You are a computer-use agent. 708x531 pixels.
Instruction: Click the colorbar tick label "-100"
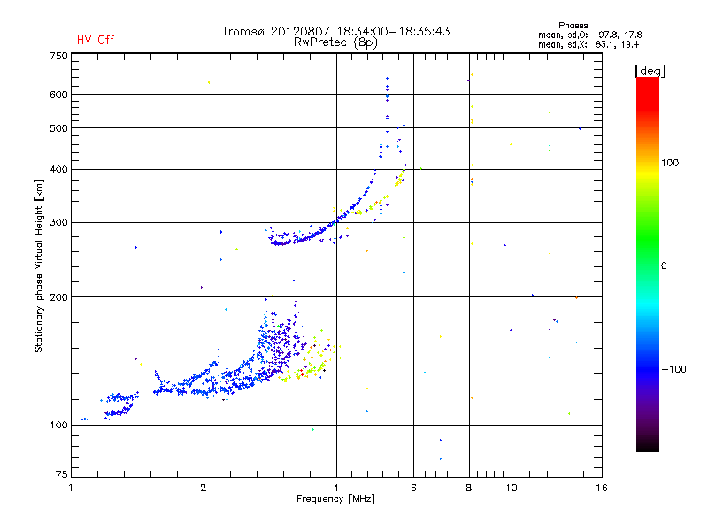(x=674, y=369)
